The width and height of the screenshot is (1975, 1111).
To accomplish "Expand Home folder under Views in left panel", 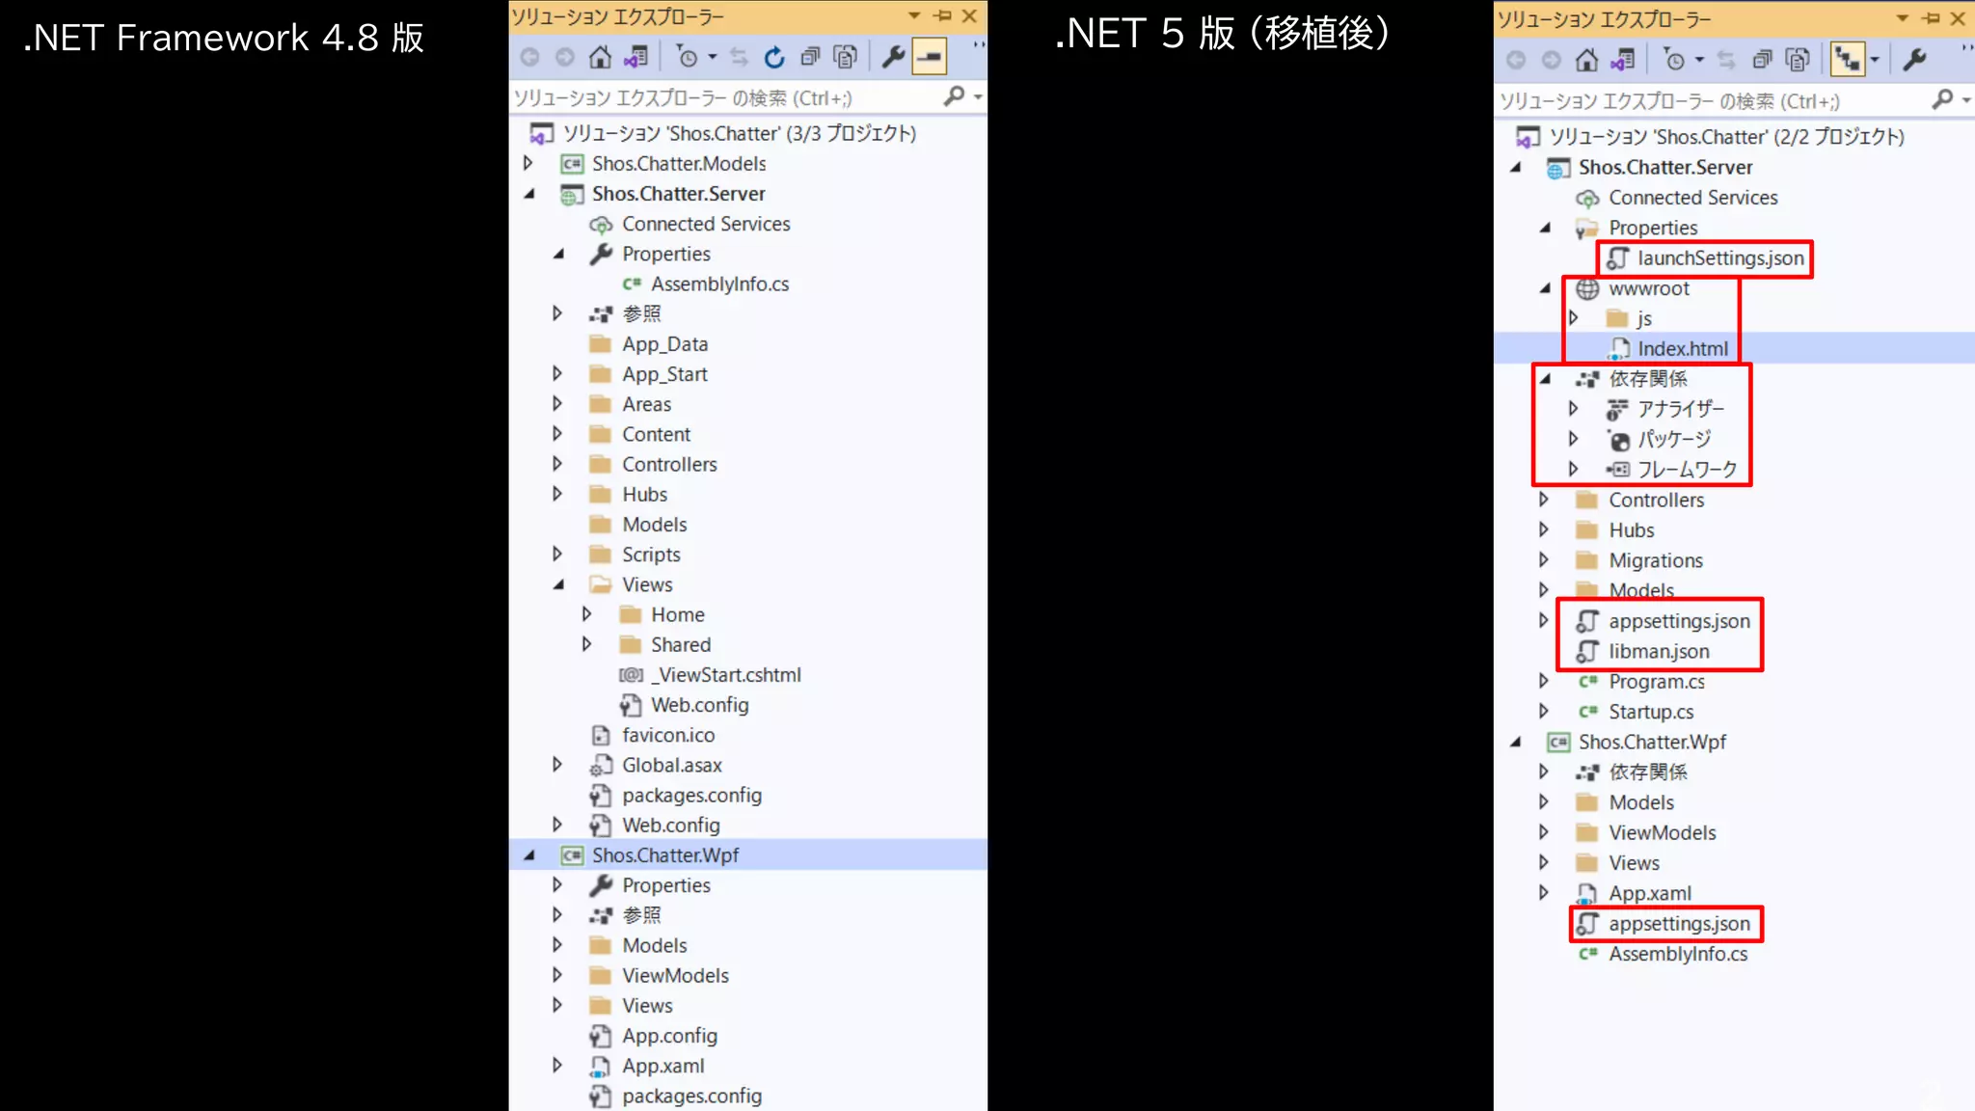I will click(586, 614).
